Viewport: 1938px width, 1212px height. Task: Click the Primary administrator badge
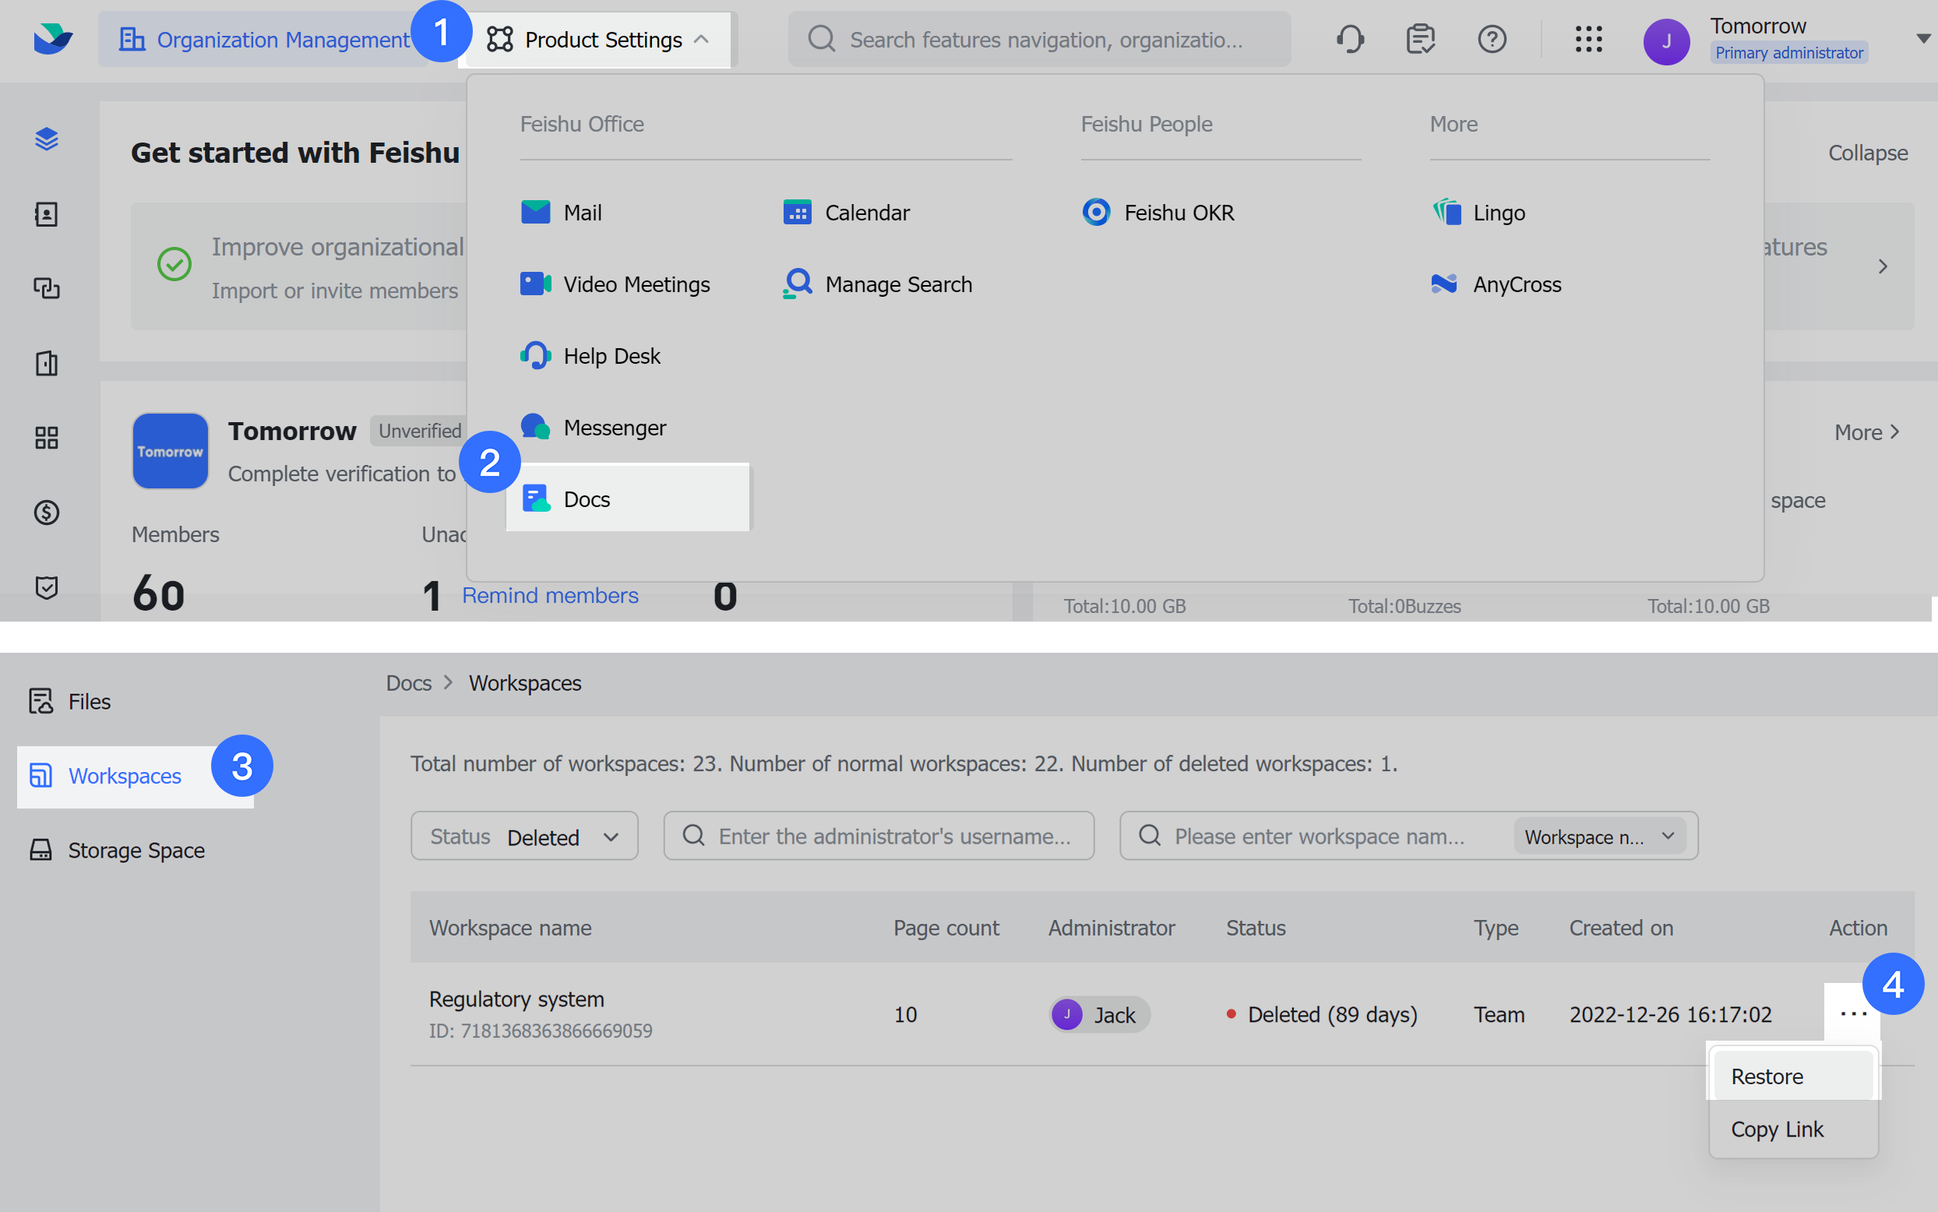[x=1789, y=53]
